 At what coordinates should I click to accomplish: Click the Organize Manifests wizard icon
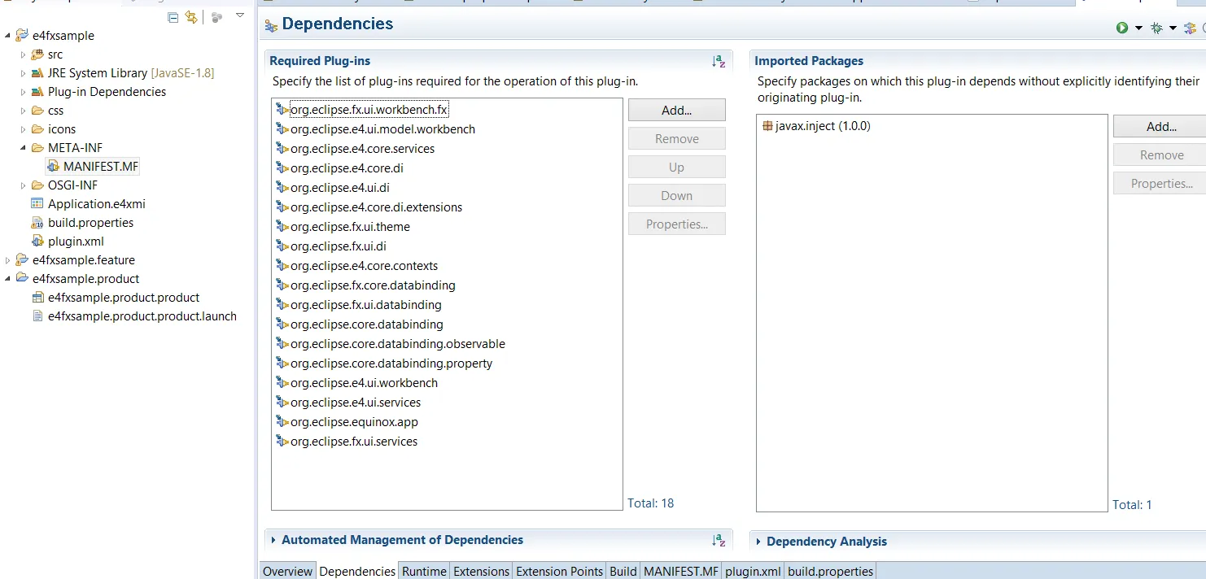click(x=1190, y=28)
